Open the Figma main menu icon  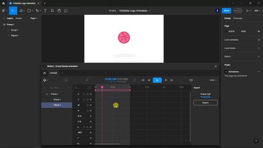coord(4,11)
